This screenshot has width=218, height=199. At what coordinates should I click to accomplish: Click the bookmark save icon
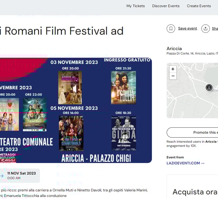pyautogui.click(x=171, y=29)
